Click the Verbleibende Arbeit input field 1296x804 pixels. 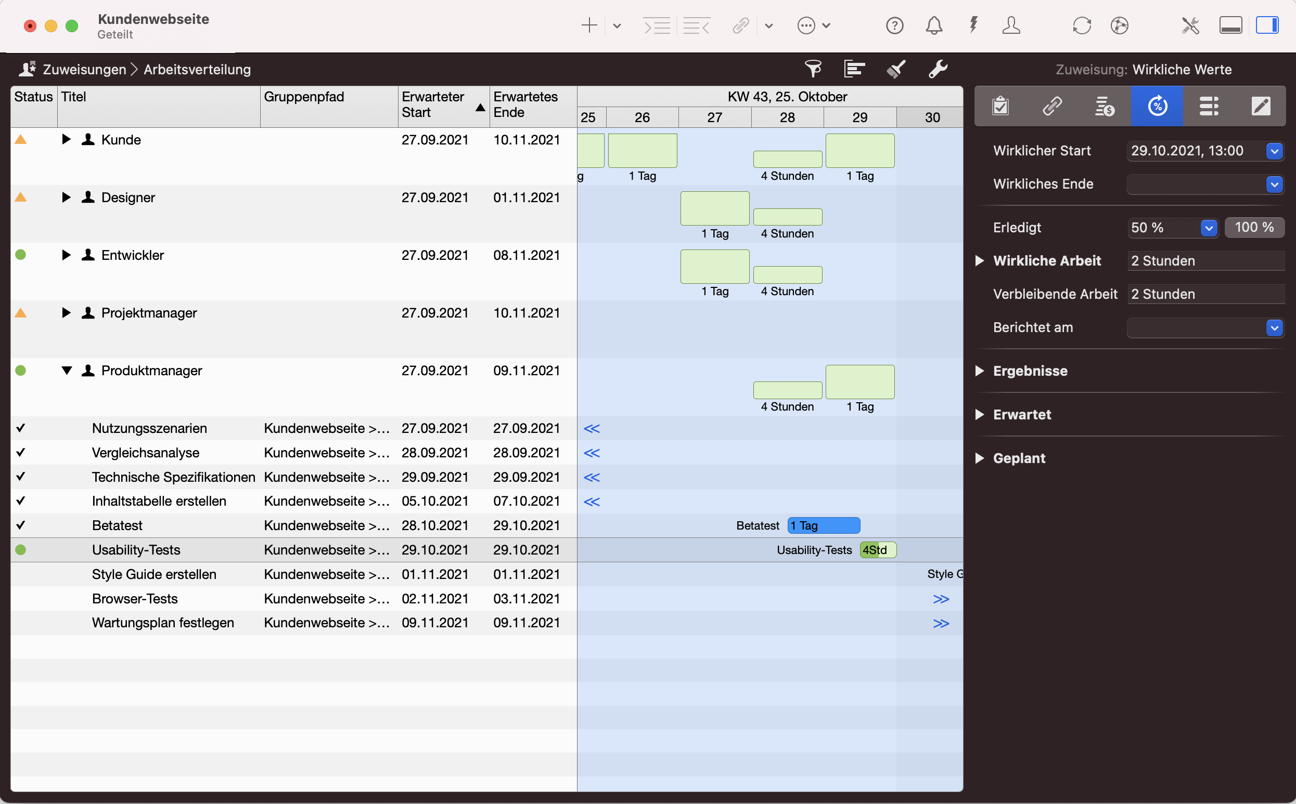1205,294
